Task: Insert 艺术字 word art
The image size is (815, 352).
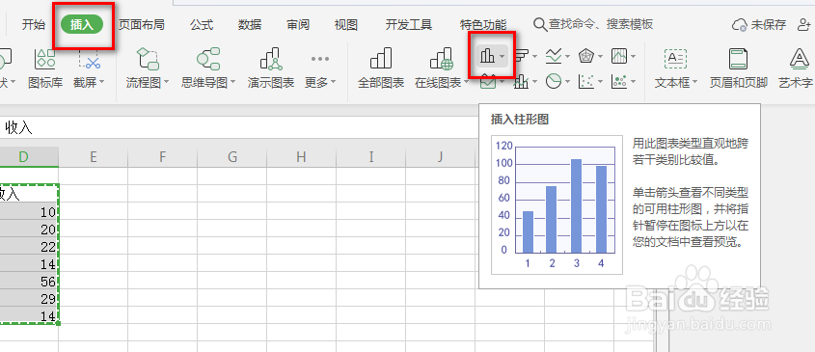Action: pos(796,68)
